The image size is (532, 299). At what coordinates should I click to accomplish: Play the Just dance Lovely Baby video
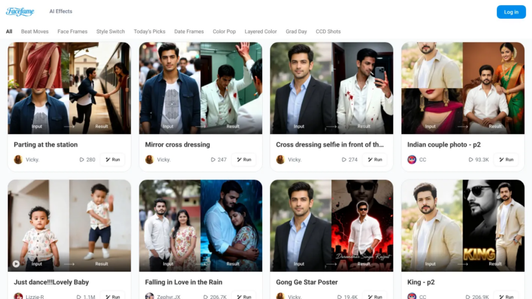tap(16, 264)
